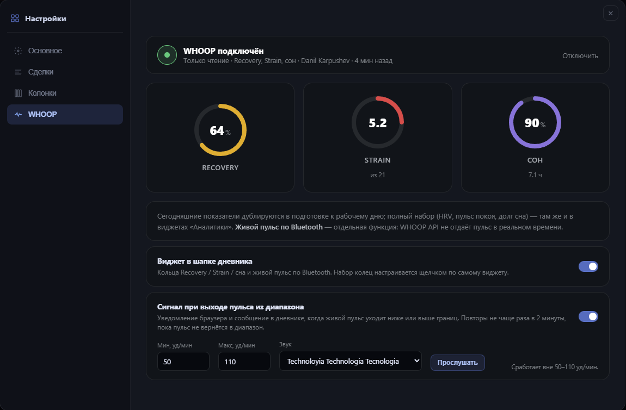Click the RECOVERY label
This screenshot has height=410, width=626.
tap(220, 168)
